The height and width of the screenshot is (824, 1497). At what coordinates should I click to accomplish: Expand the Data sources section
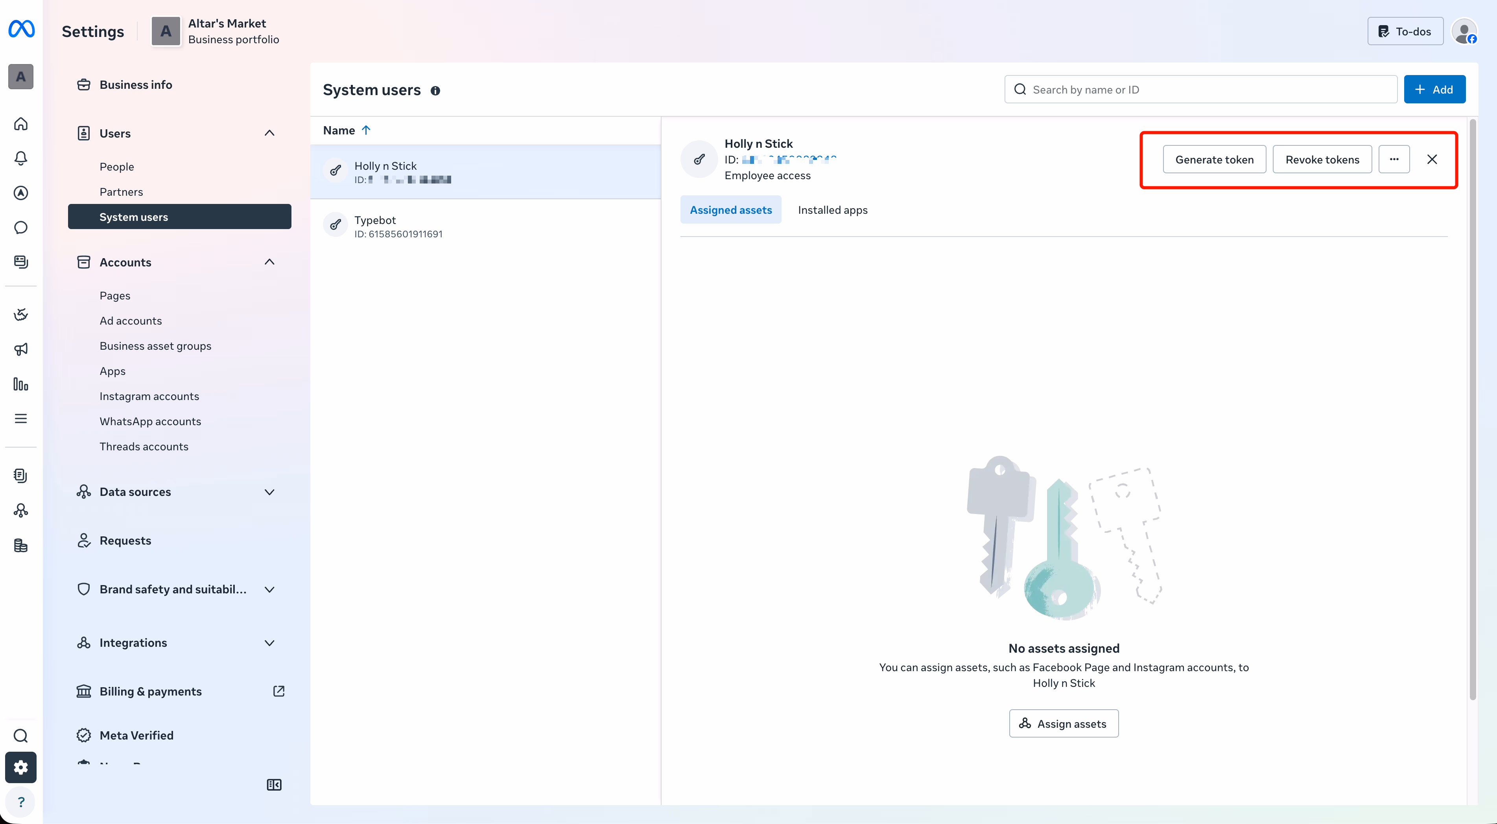269,492
